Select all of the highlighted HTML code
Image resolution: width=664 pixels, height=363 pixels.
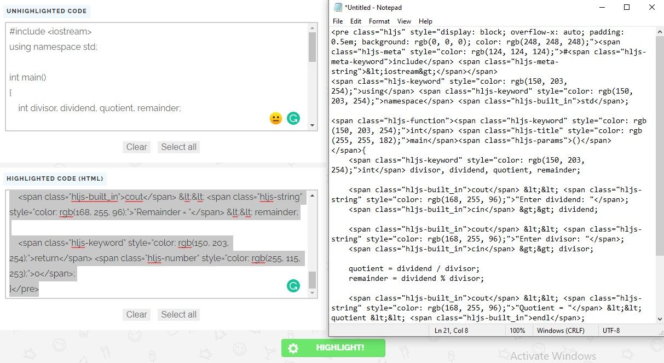[178, 314]
